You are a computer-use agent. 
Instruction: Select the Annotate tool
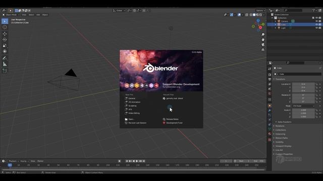click(5, 58)
